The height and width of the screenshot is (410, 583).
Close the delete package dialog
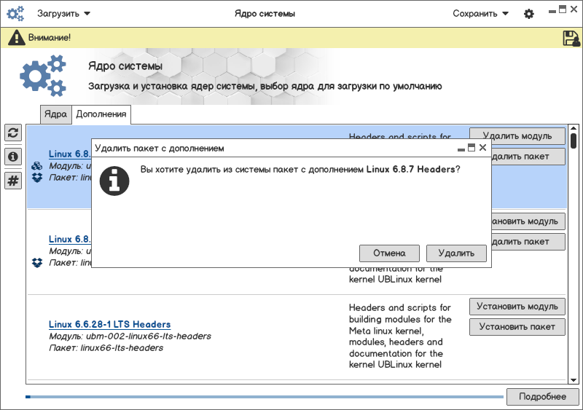click(482, 148)
